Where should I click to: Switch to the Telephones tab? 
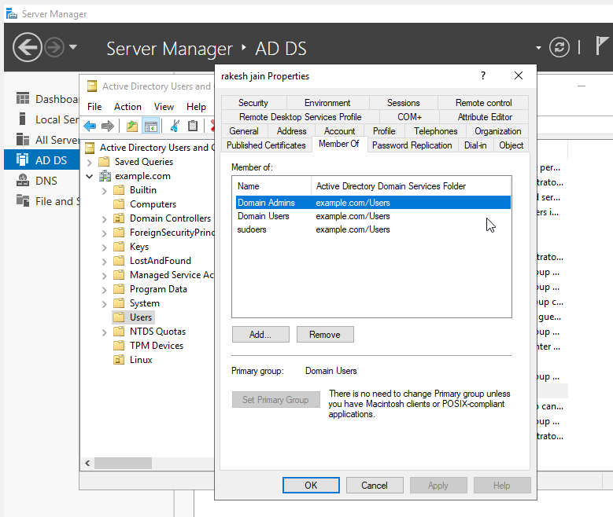[x=435, y=130]
